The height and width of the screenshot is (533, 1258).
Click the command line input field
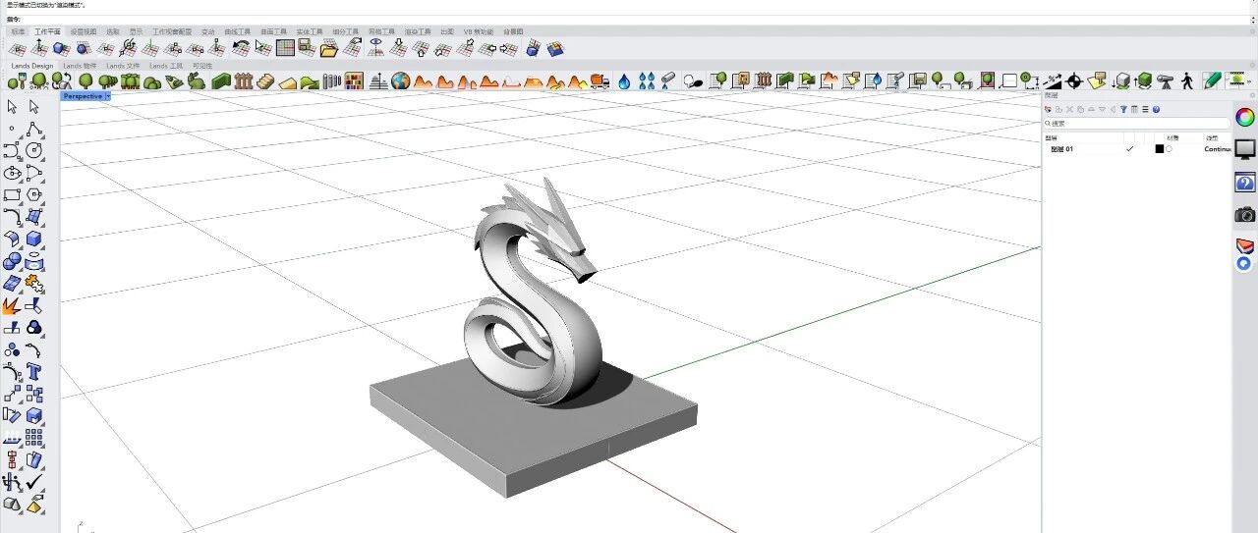pyautogui.click(x=629, y=18)
